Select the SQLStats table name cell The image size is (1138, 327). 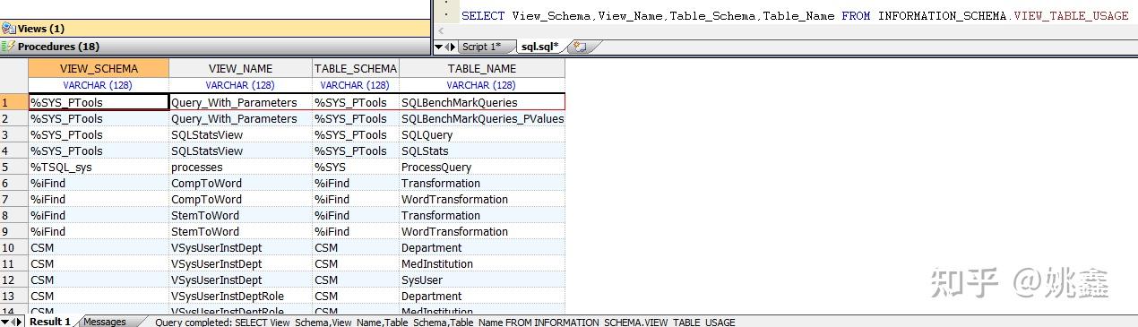(482, 151)
